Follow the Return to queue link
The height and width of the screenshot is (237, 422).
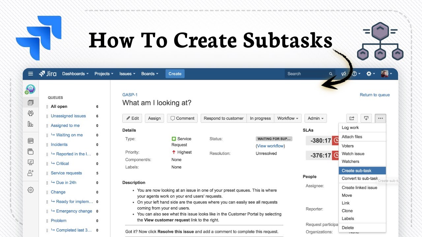coord(375,95)
